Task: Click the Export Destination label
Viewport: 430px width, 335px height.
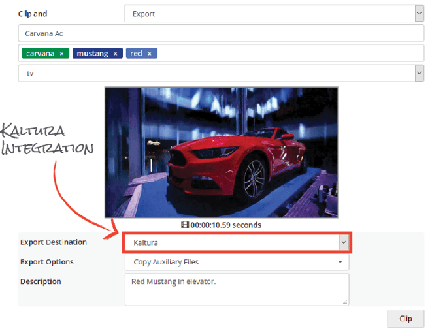Action: (x=53, y=242)
